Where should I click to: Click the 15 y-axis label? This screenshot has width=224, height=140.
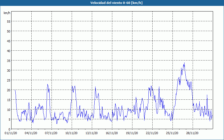coord(9,100)
